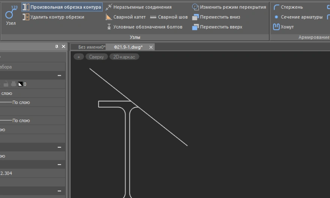Open the 2D-каркас visual style menu
The width and height of the screenshot is (330, 198).
[x=124, y=57]
